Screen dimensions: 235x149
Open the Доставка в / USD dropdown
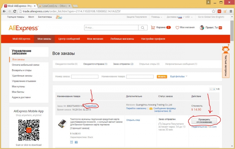[180, 17]
